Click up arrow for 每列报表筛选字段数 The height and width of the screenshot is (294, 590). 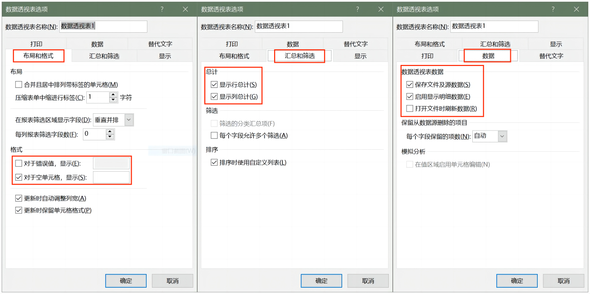tap(110, 132)
